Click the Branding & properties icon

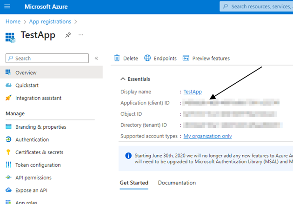pos(8,126)
